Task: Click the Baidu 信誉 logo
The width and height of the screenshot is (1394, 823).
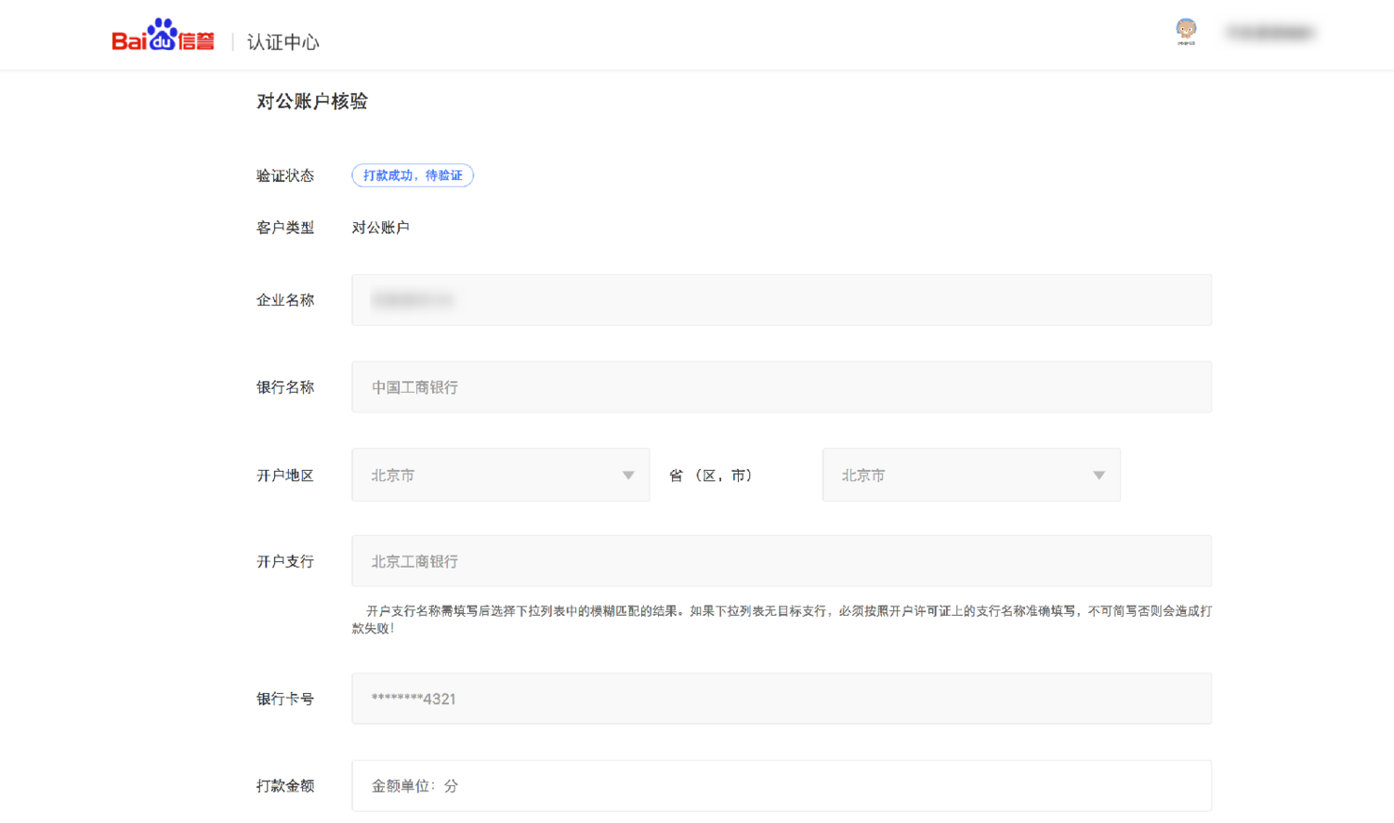Action: coord(163,37)
